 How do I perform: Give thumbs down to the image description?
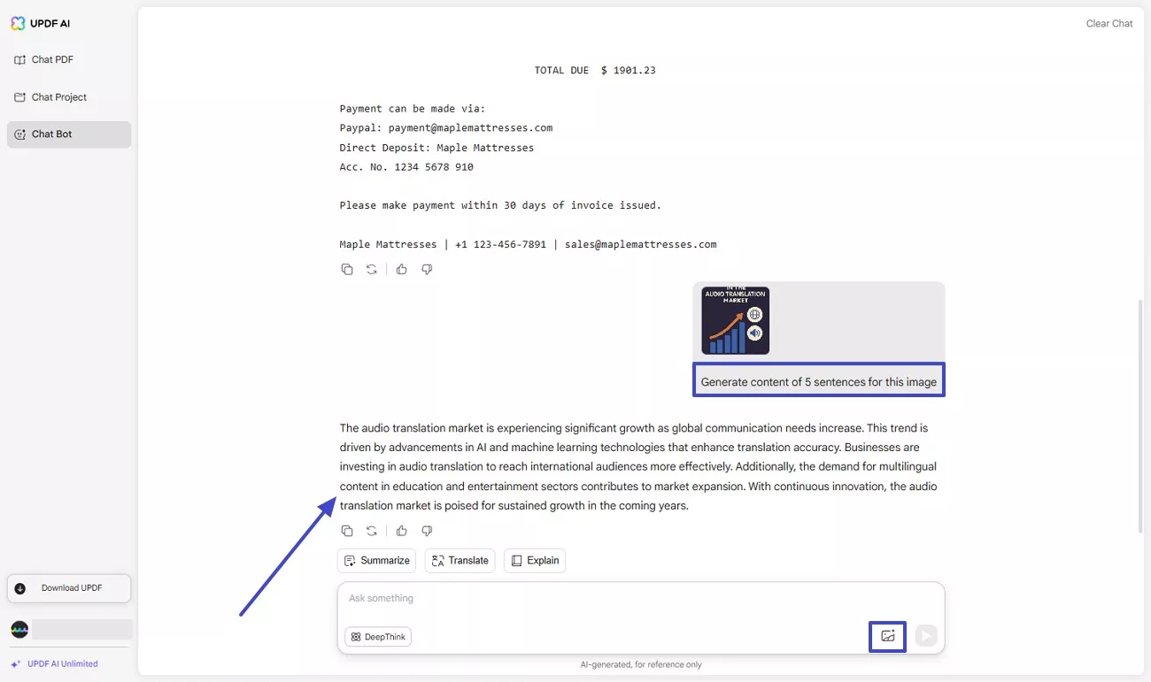point(427,531)
